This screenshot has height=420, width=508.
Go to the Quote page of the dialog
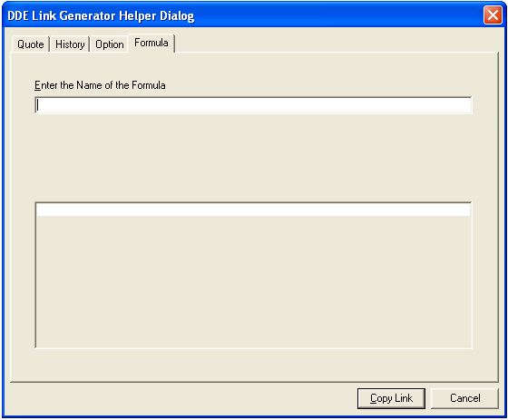31,44
